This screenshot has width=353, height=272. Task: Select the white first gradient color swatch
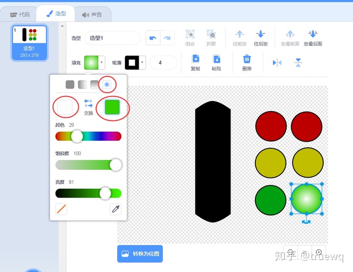coord(65,107)
